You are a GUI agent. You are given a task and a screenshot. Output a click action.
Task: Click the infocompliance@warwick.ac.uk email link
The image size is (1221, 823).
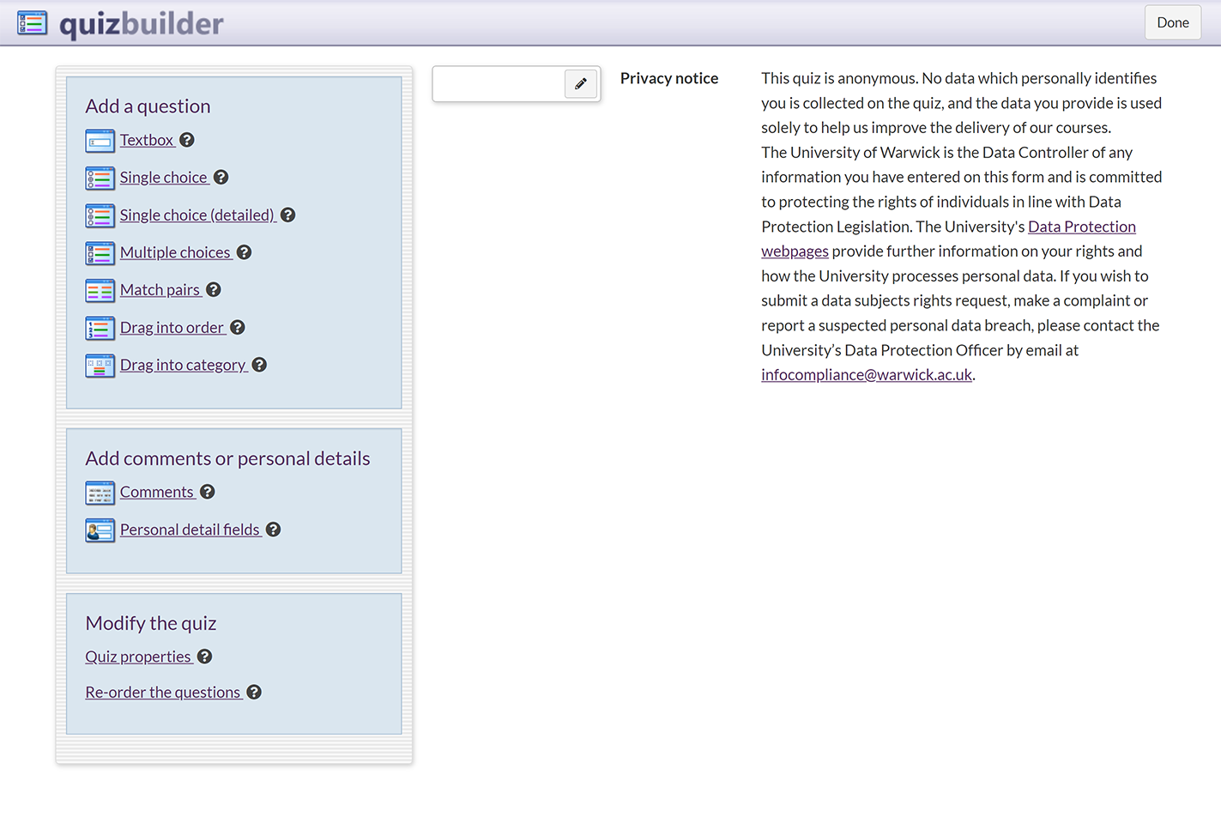point(866,375)
